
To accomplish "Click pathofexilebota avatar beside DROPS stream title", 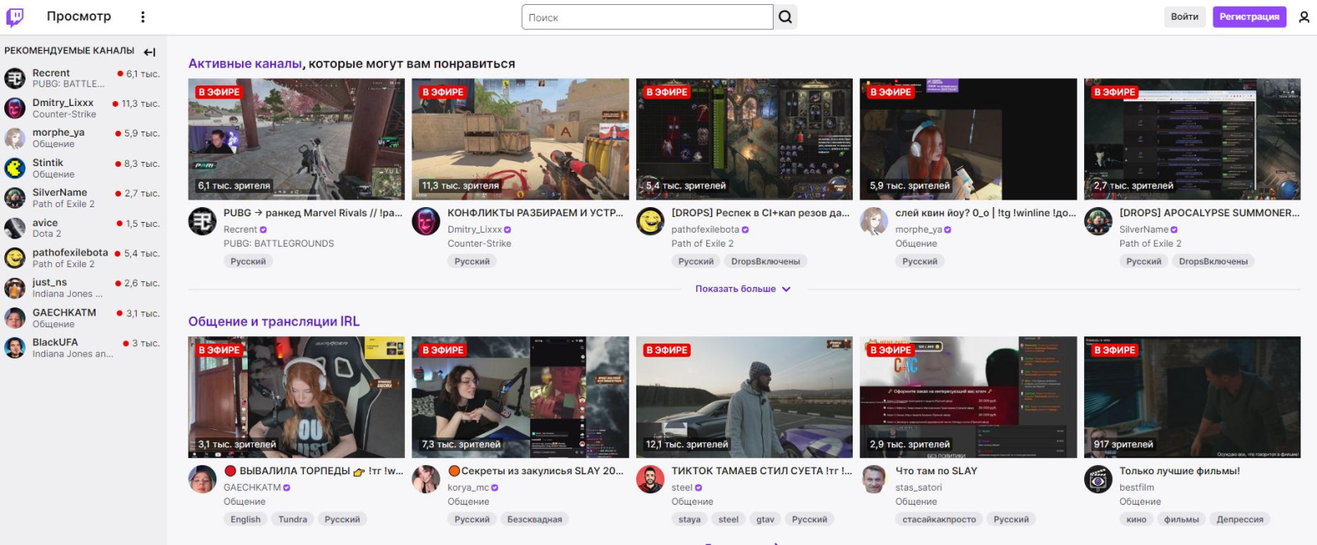I will 650,221.
